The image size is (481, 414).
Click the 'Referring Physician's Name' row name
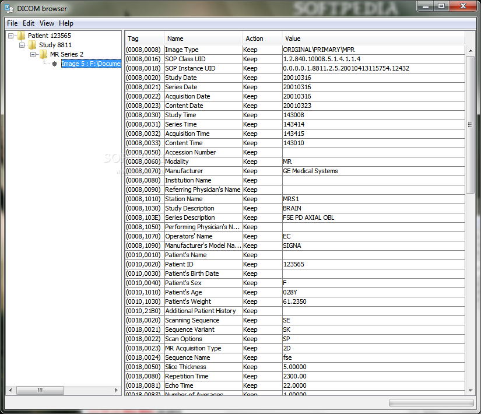click(202, 190)
